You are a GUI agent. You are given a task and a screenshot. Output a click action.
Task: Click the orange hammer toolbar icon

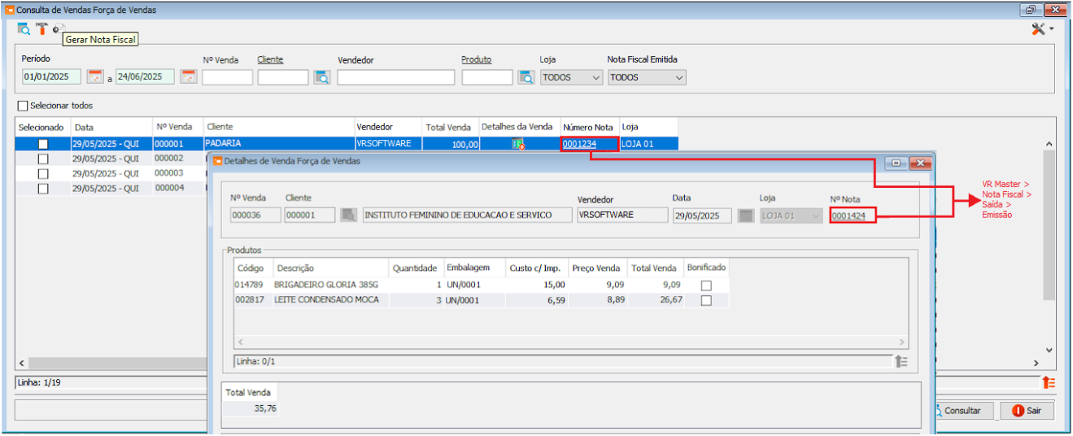pos(41,28)
